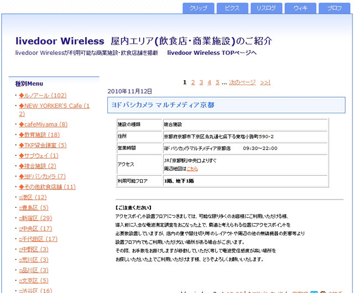This screenshot has height=293, width=354.
Task: Click the 住所 row label
Action: 122,136
